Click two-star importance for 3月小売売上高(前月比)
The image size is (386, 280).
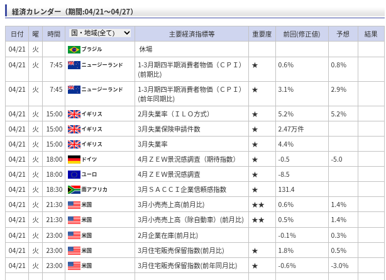(258, 204)
